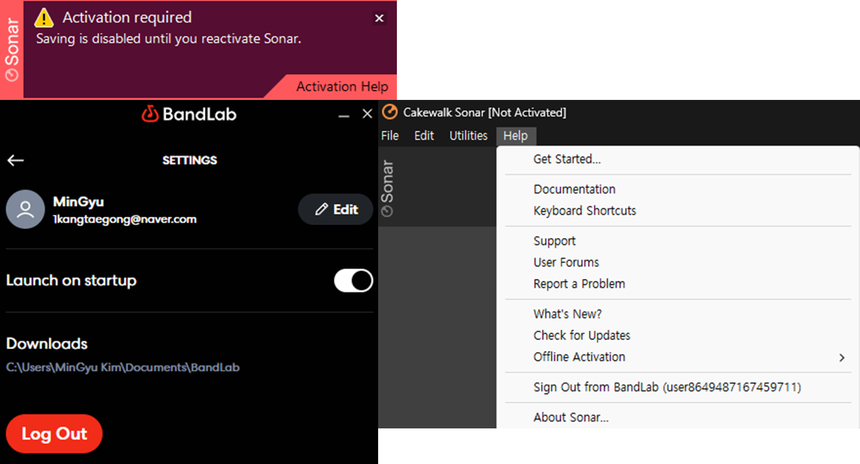The height and width of the screenshot is (464, 860).
Task: Select Report a Problem
Action: (x=678, y=284)
